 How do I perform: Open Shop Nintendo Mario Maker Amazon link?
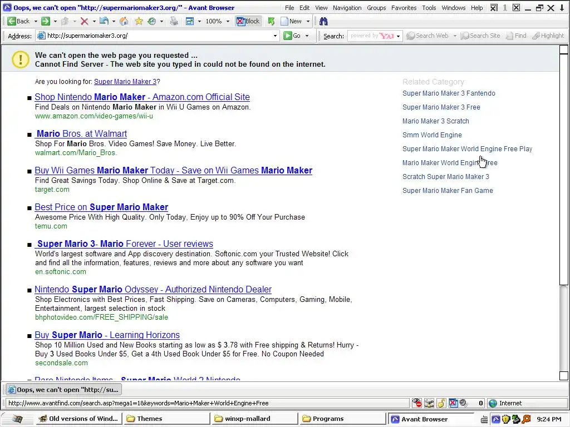[x=142, y=97]
